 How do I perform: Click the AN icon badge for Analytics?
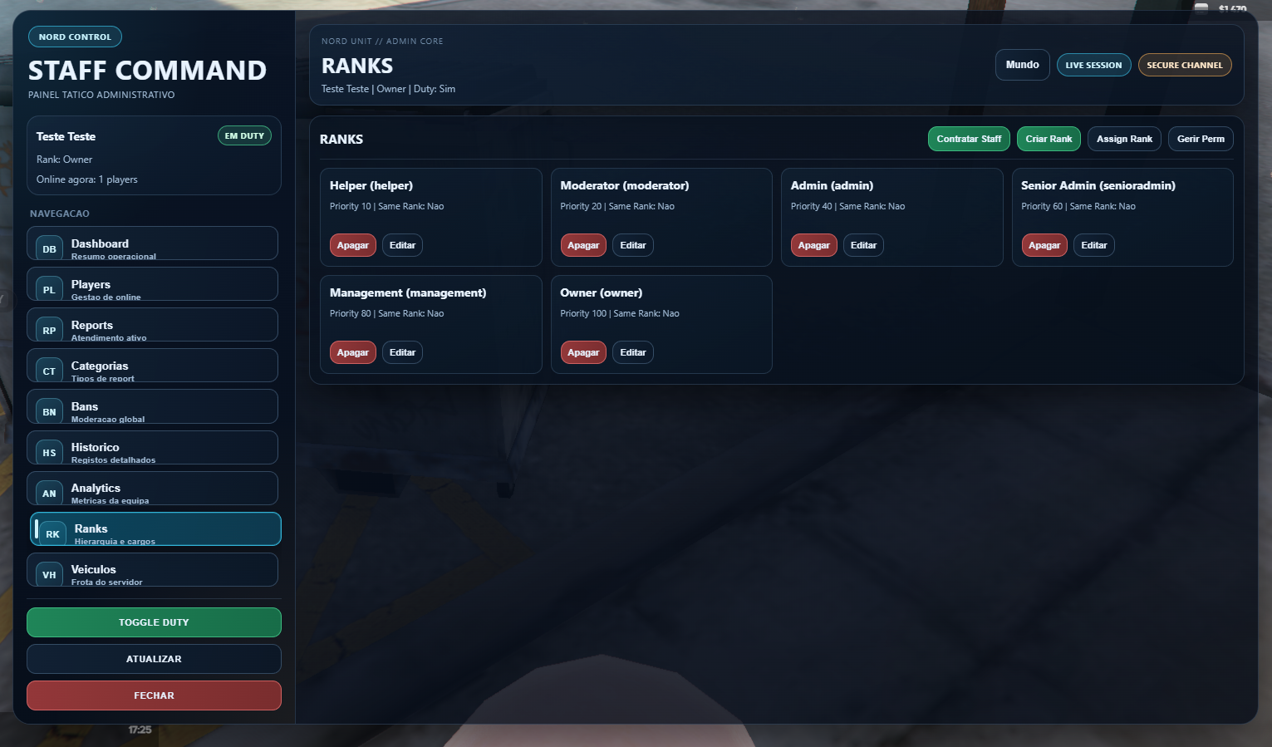(49, 493)
